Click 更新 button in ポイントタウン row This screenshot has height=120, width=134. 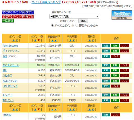[115, 51]
